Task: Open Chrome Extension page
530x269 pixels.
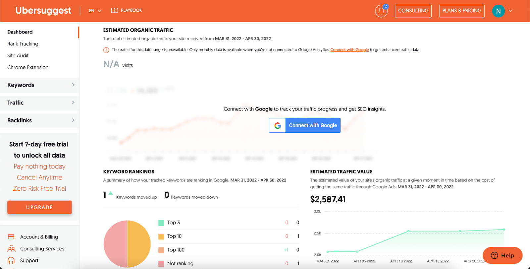Action: point(28,67)
